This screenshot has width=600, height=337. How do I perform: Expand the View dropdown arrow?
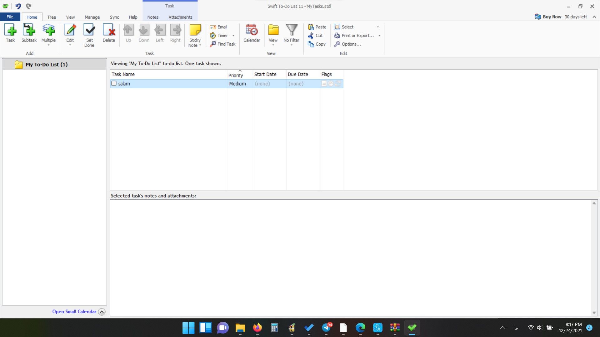pyautogui.click(x=273, y=45)
